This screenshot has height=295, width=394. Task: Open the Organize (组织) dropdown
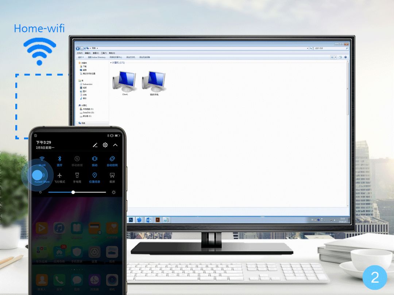coord(81,57)
